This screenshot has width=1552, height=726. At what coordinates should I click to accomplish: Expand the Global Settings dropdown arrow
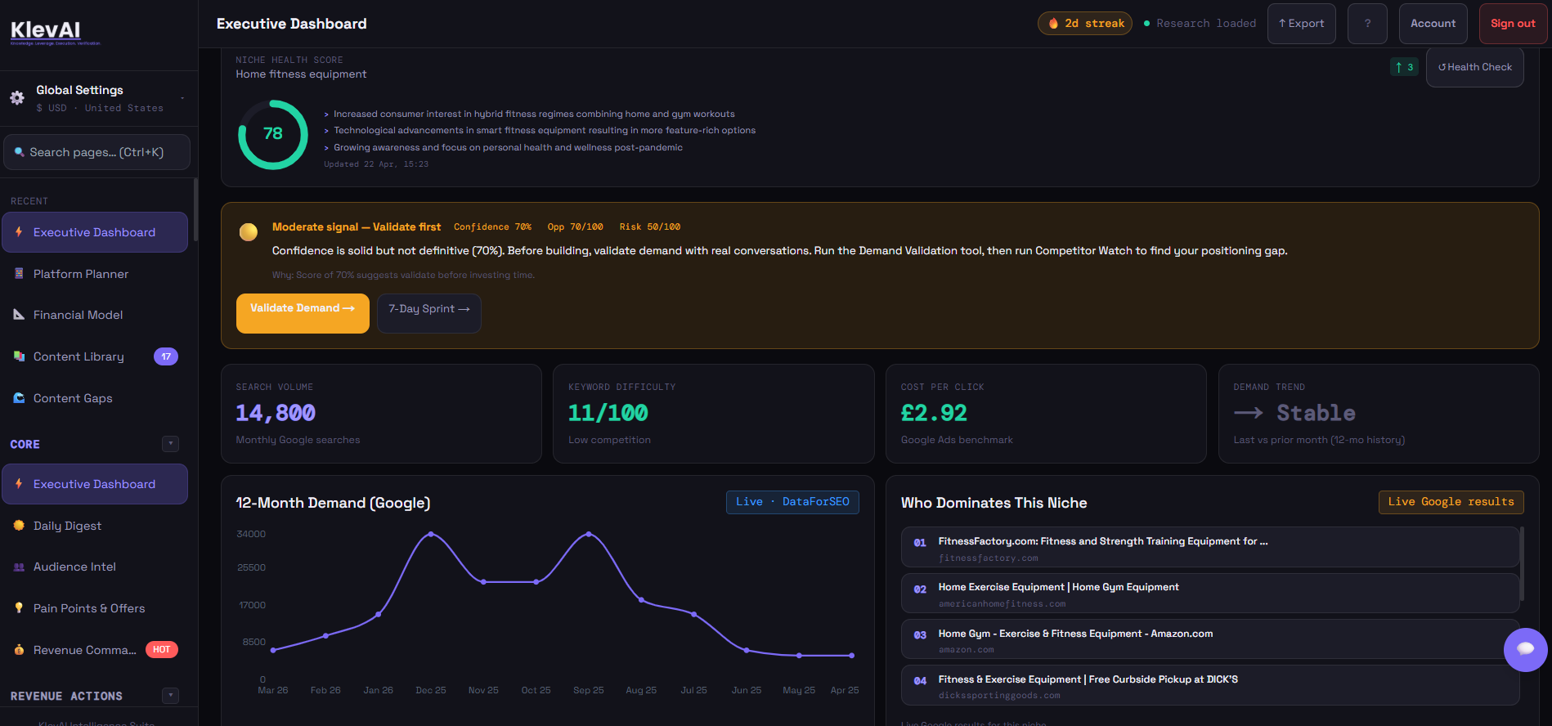tap(182, 98)
